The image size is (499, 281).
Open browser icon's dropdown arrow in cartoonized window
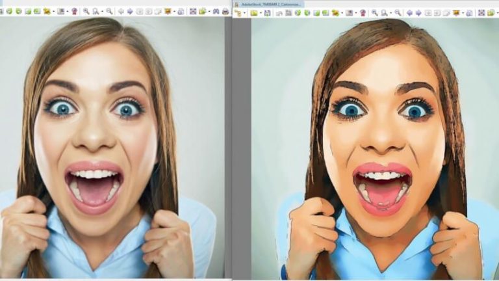[245, 13]
